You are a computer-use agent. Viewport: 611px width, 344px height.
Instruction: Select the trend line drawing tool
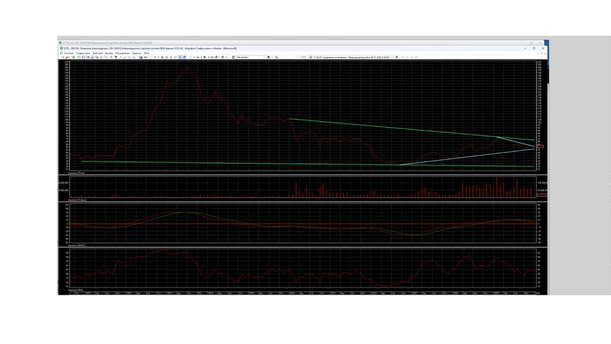pyautogui.click(x=190, y=57)
